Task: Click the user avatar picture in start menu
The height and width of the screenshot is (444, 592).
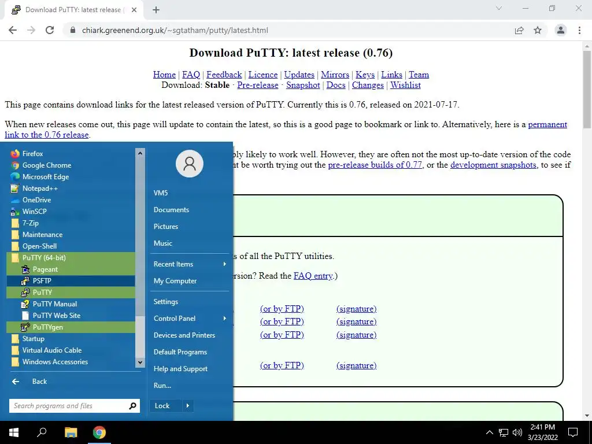Action: (190, 164)
